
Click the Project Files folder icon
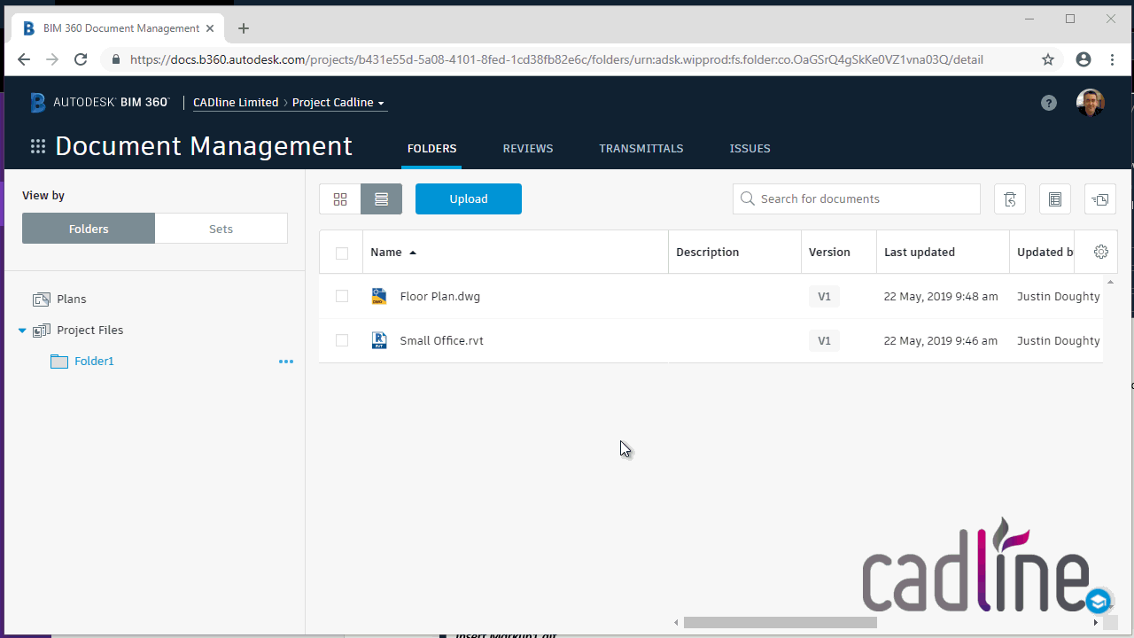tap(42, 331)
